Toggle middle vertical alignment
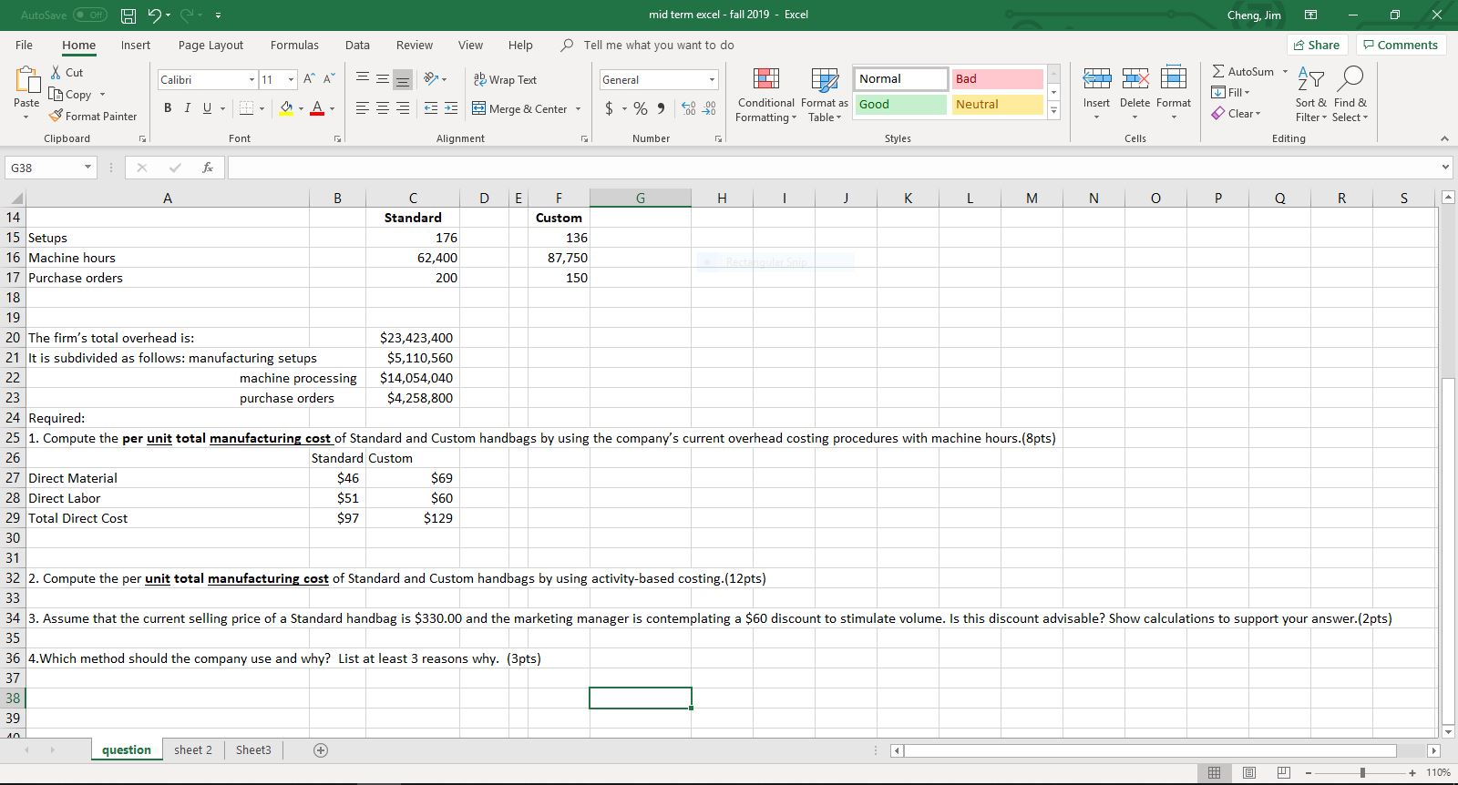The height and width of the screenshot is (785, 1458). point(382,80)
